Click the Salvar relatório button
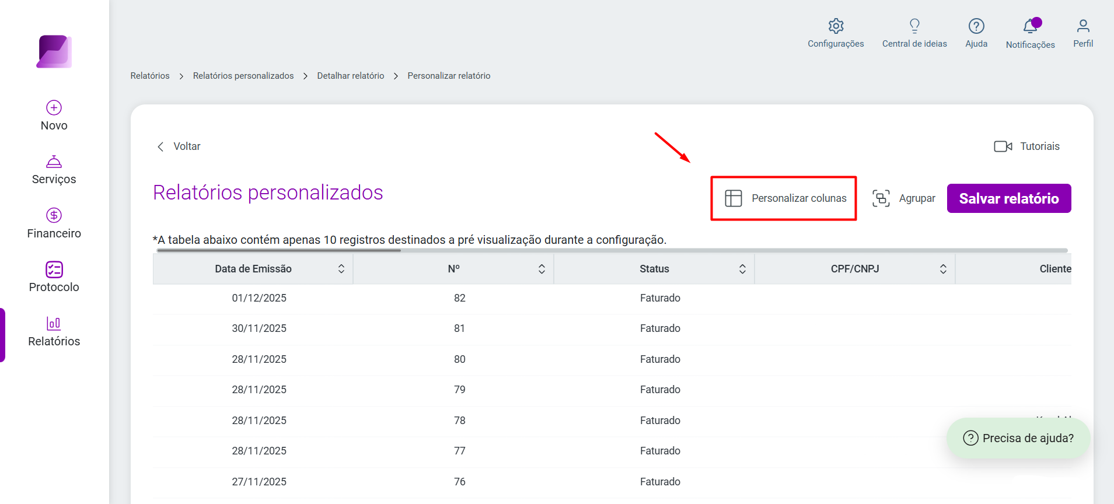Viewport: 1114px width, 504px height. [x=1009, y=198]
